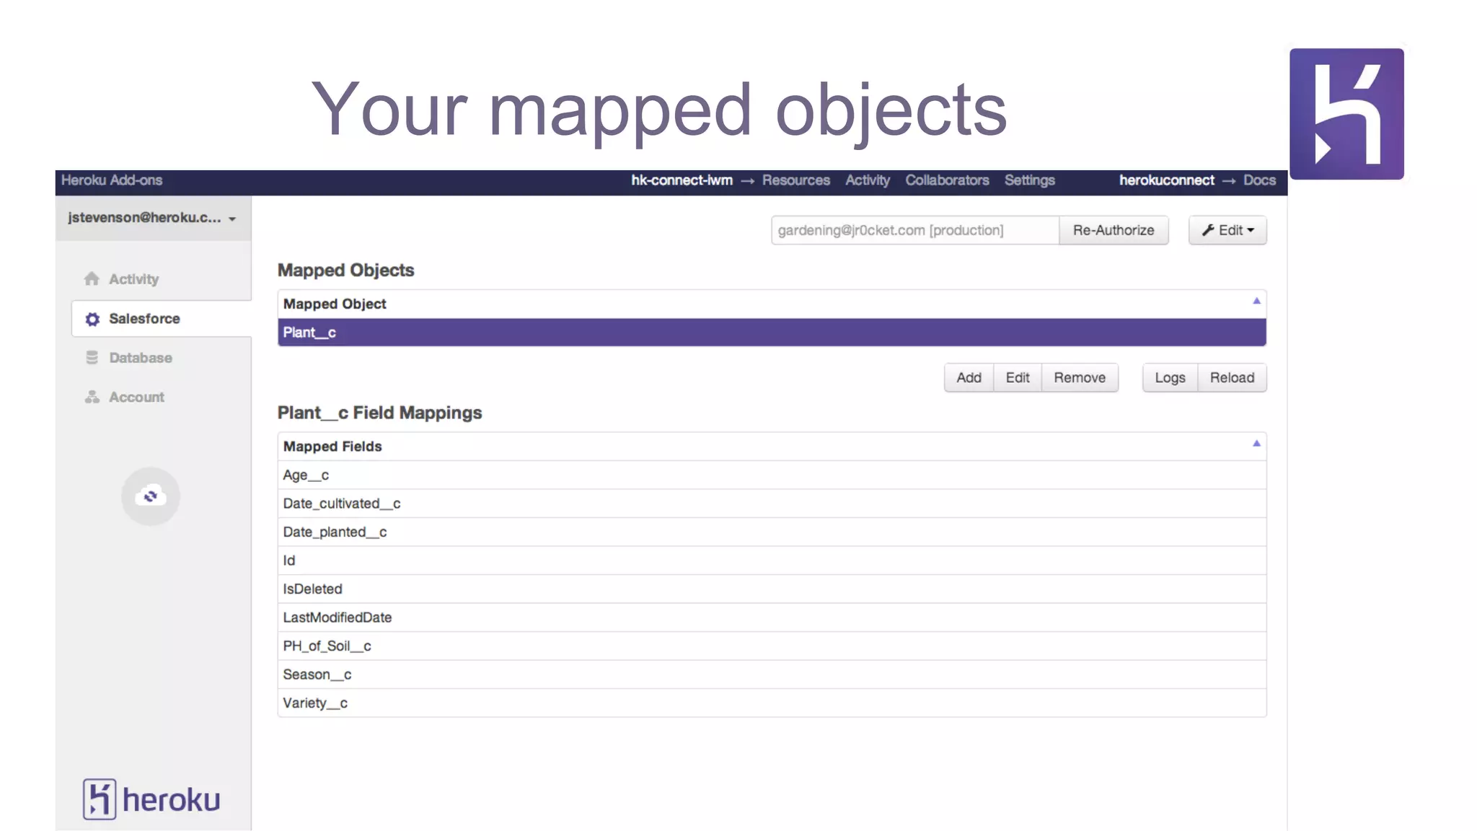Screen dimensions: 1477x831
Task: Open Collaborators in top navigation
Action: (x=947, y=180)
